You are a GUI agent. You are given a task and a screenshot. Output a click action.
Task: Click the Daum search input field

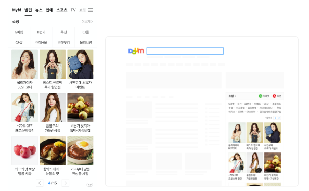coord(185,51)
